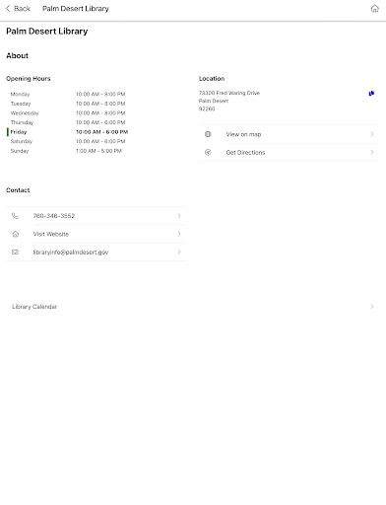
Task: Open Visit Website
Action: [x=96, y=234]
